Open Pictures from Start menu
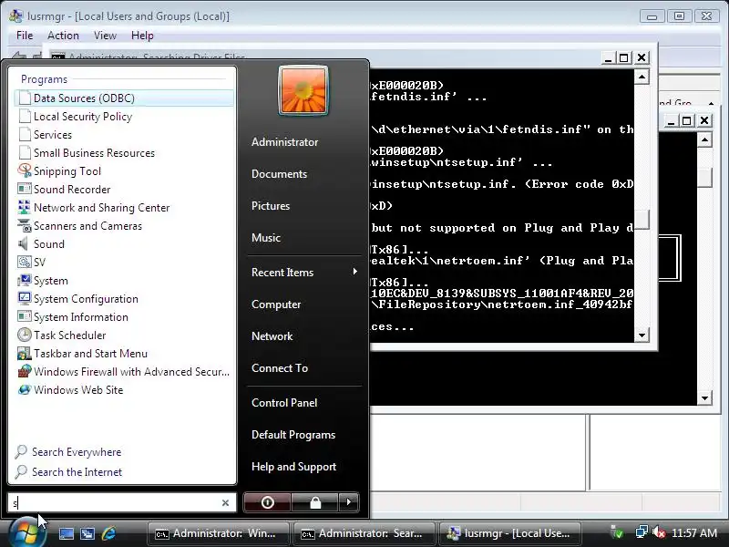This screenshot has width=729, height=547. coord(271,206)
